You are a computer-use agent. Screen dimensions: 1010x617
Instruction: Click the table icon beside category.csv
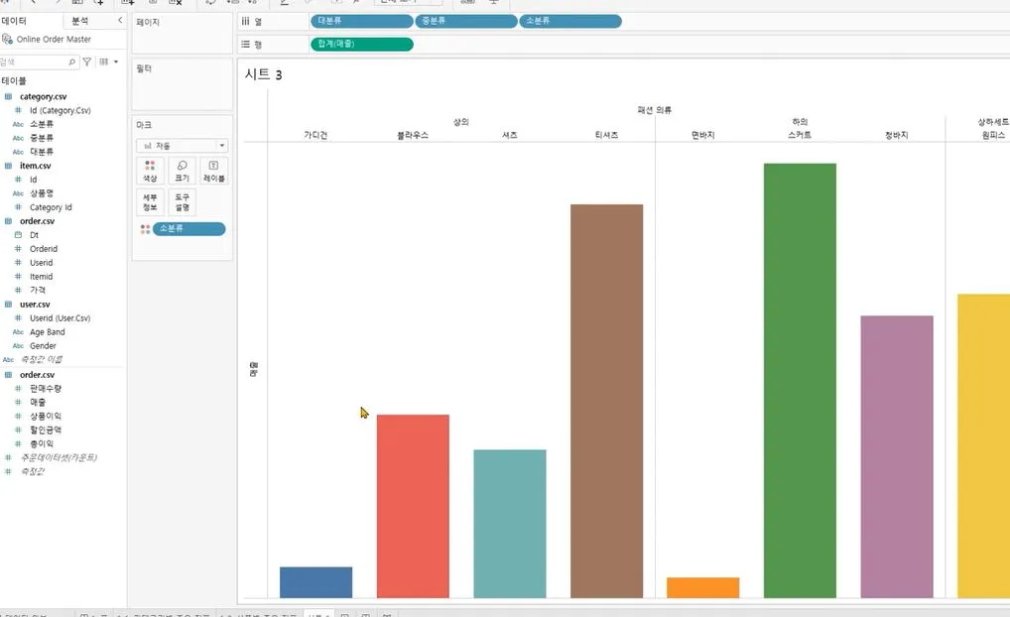pyautogui.click(x=8, y=96)
